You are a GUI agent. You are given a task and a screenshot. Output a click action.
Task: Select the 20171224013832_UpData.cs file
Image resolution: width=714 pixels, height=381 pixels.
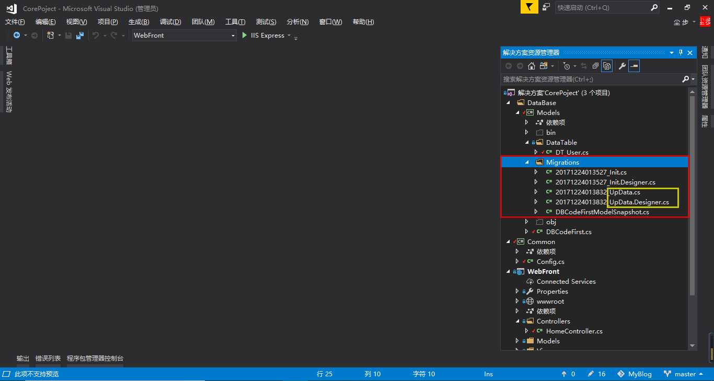[598, 192]
